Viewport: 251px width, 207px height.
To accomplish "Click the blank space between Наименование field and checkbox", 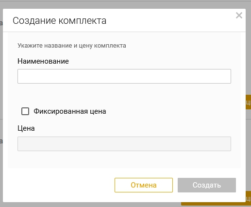I will 124,95.
